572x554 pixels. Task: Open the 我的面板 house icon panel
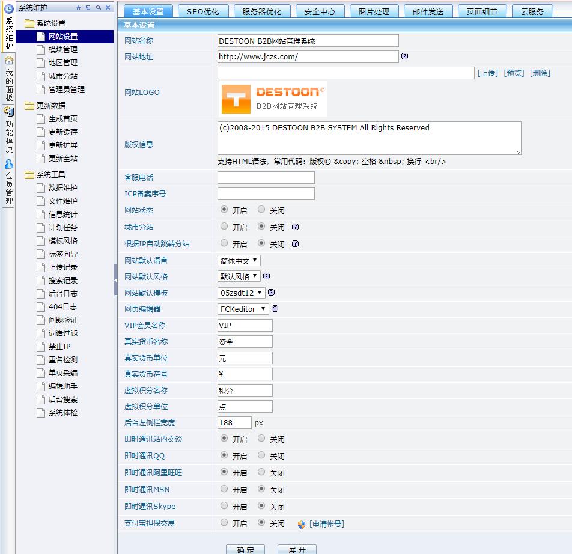pos(9,60)
